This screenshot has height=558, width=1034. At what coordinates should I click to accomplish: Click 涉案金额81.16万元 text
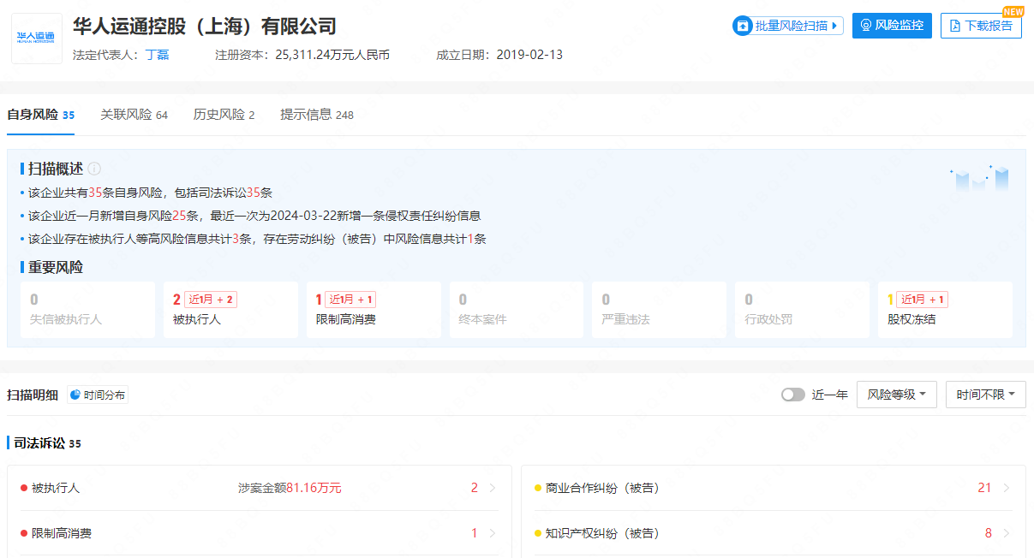290,488
